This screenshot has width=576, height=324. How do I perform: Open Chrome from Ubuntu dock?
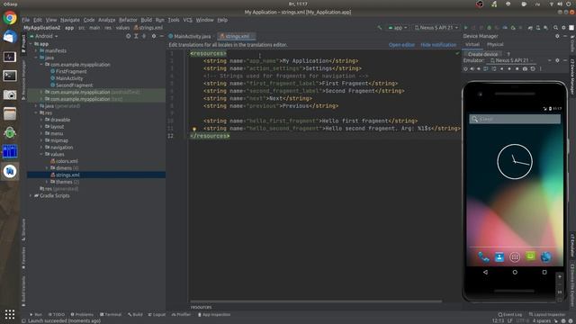point(10,18)
